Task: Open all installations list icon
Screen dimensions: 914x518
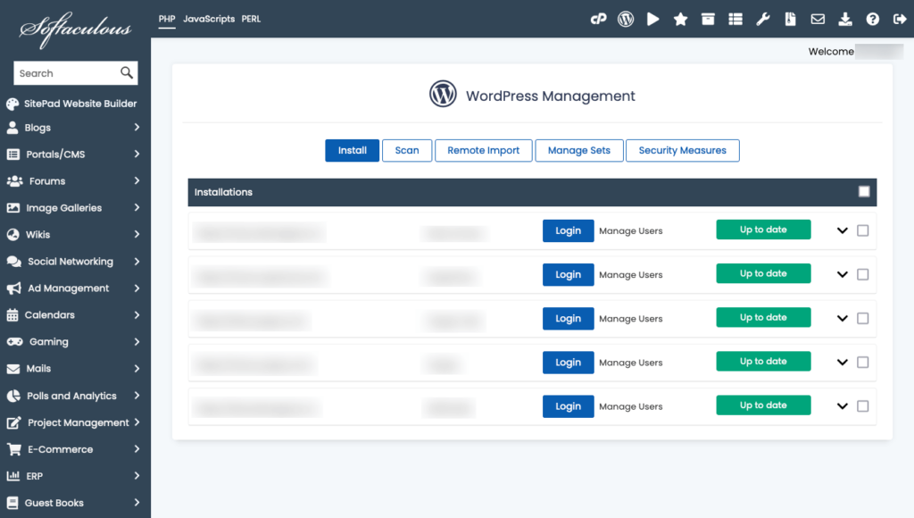Action: click(x=735, y=20)
